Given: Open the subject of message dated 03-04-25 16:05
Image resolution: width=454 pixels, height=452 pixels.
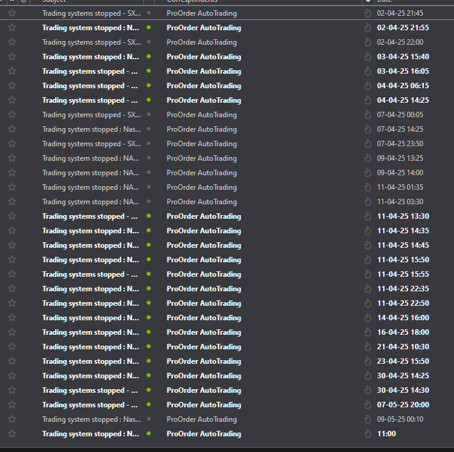Looking at the screenshot, I should tap(90, 71).
